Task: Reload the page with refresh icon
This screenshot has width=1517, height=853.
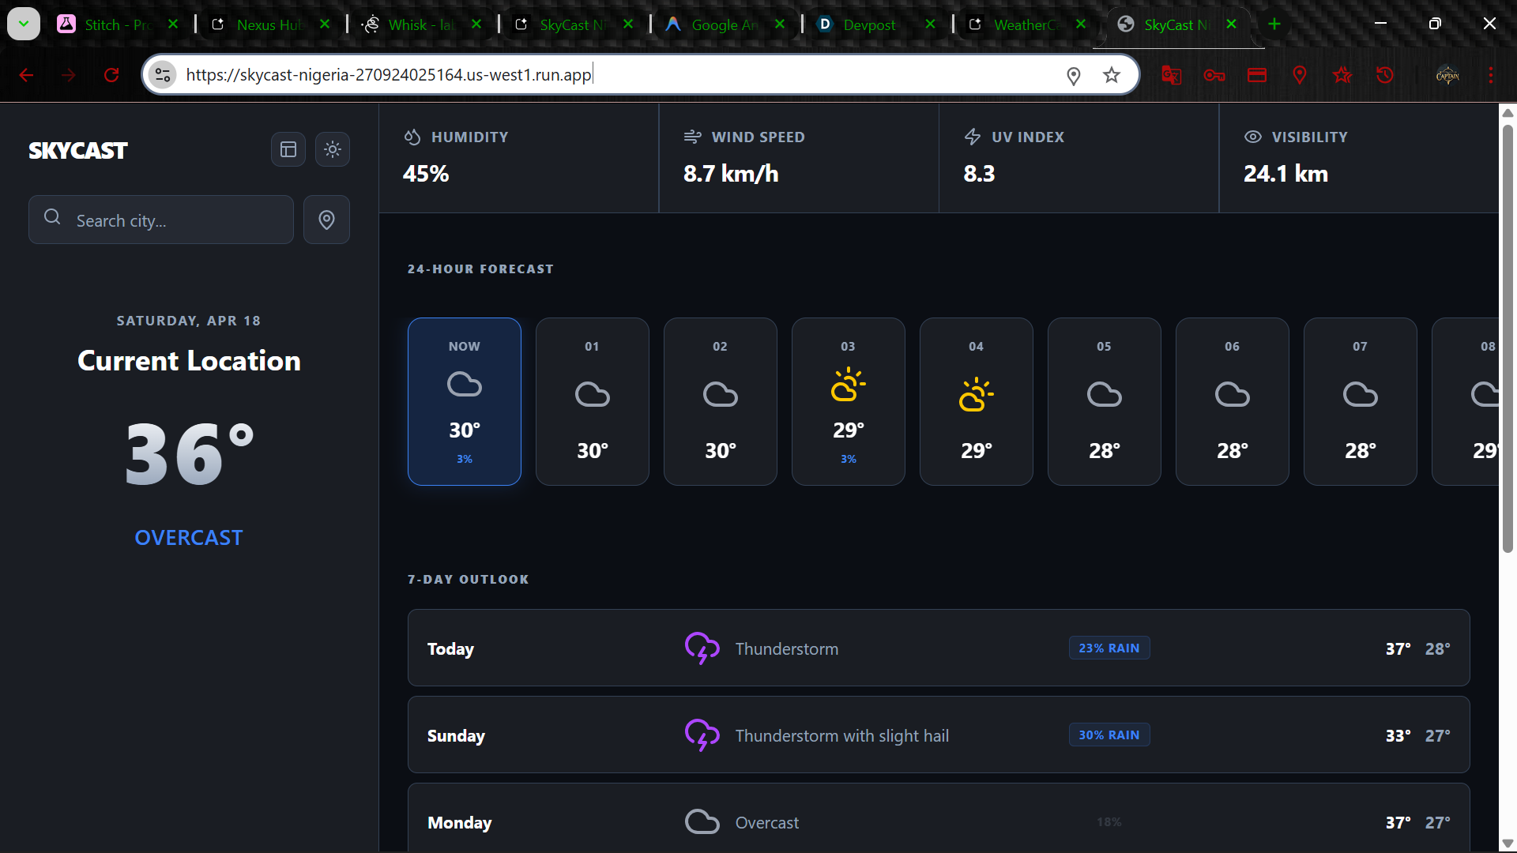Action: pos(111,75)
